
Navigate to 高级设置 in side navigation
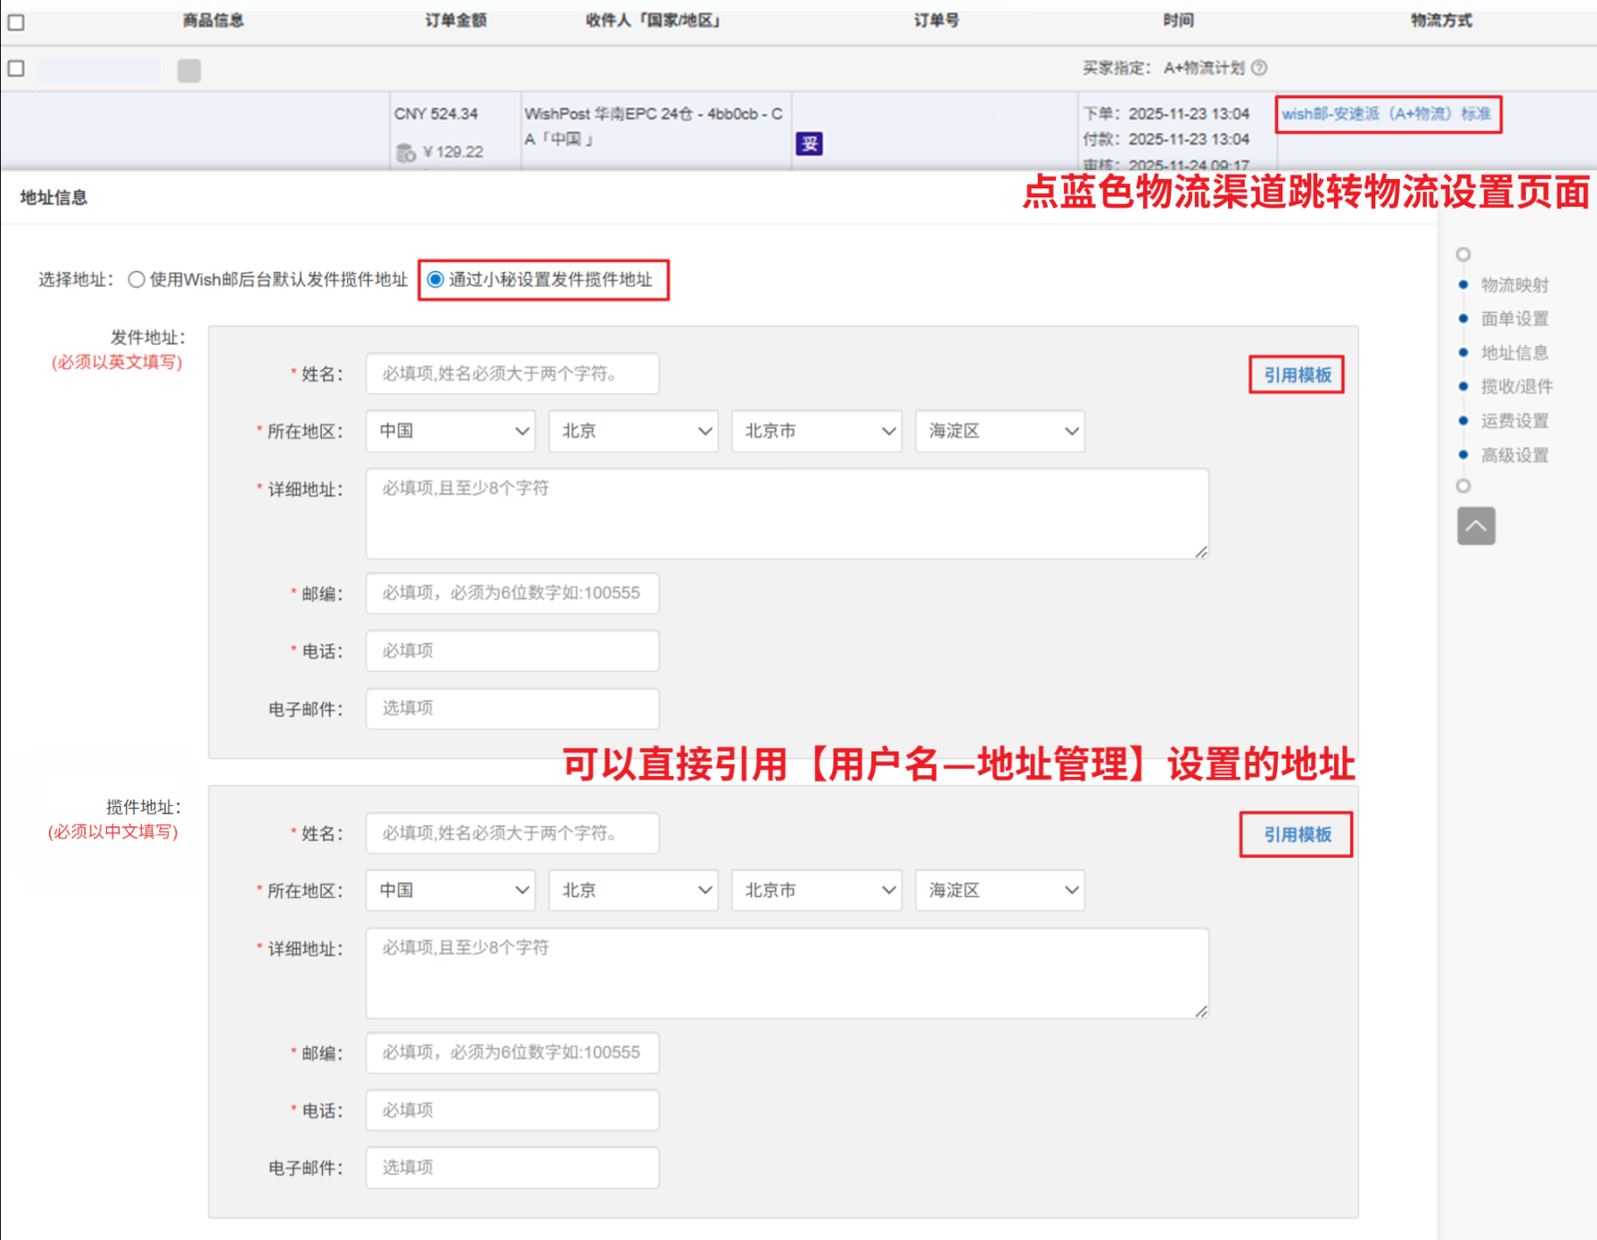[x=1514, y=455]
